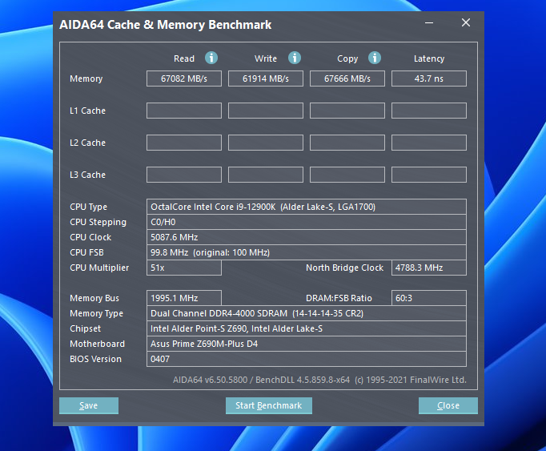
Task: Click Memory Latency value 43.7 ns
Action: coord(429,79)
